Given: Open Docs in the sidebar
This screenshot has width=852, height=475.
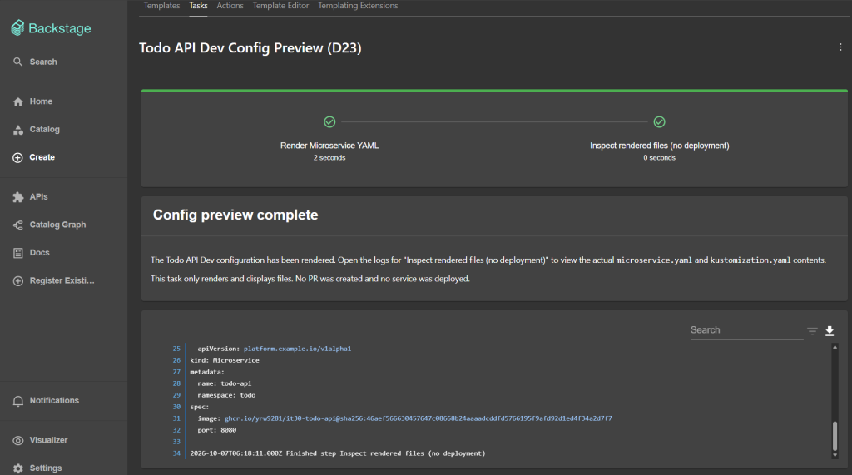Looking at the screenshot, I should pos(31,253).
